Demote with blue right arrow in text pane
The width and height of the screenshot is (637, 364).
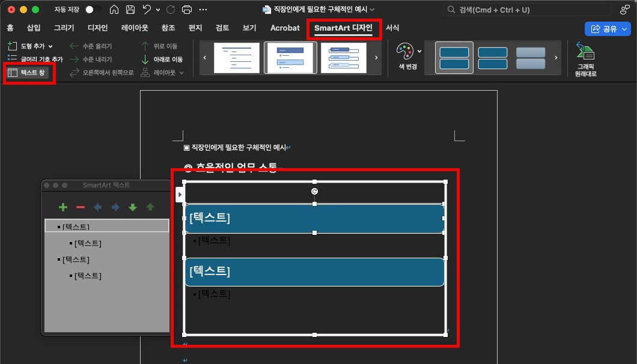(115, 207)
